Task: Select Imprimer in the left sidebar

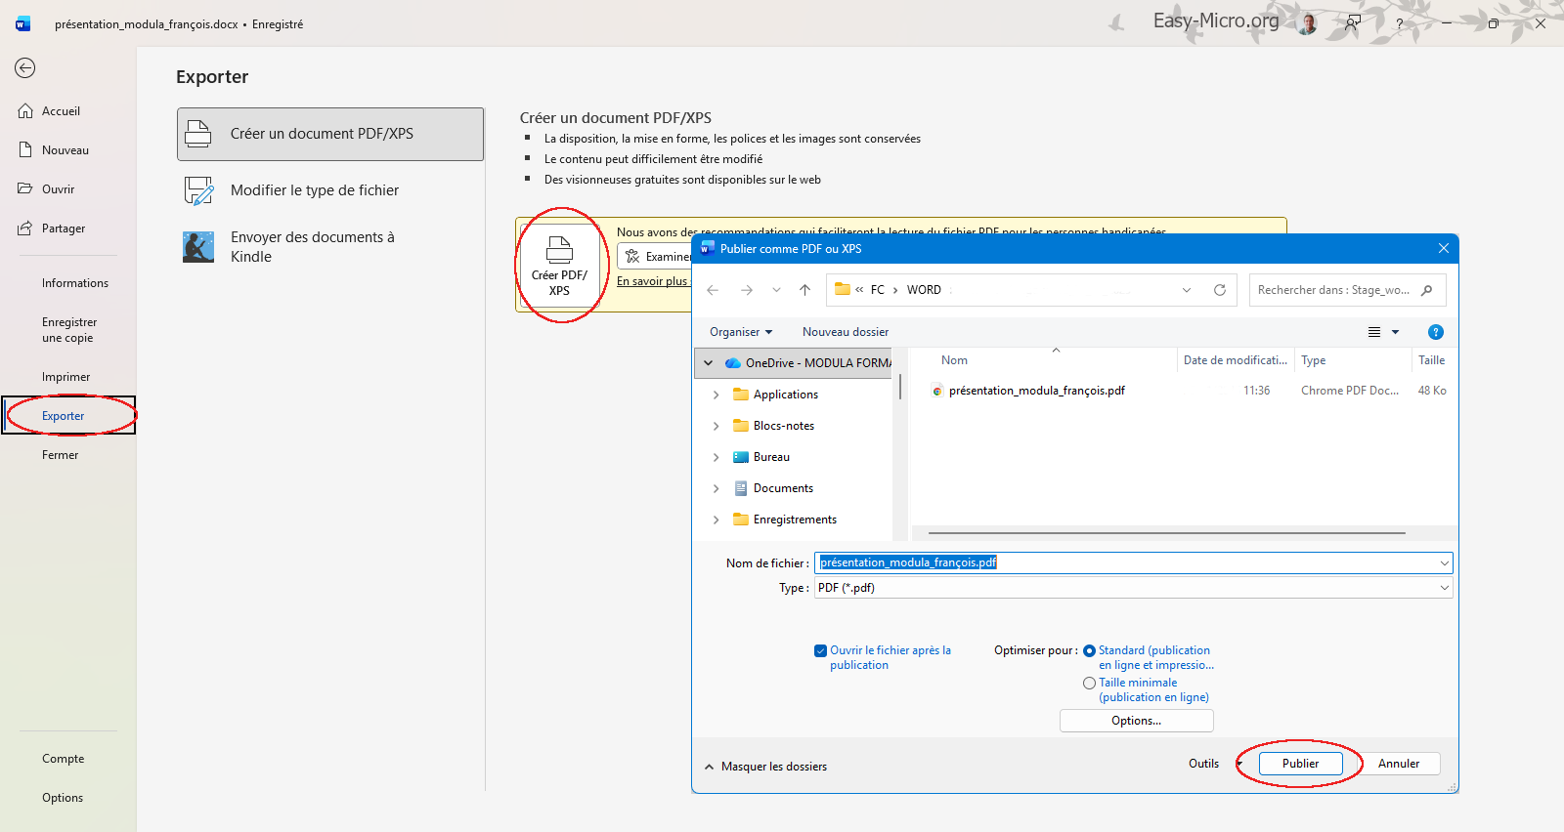Action: 65,377
